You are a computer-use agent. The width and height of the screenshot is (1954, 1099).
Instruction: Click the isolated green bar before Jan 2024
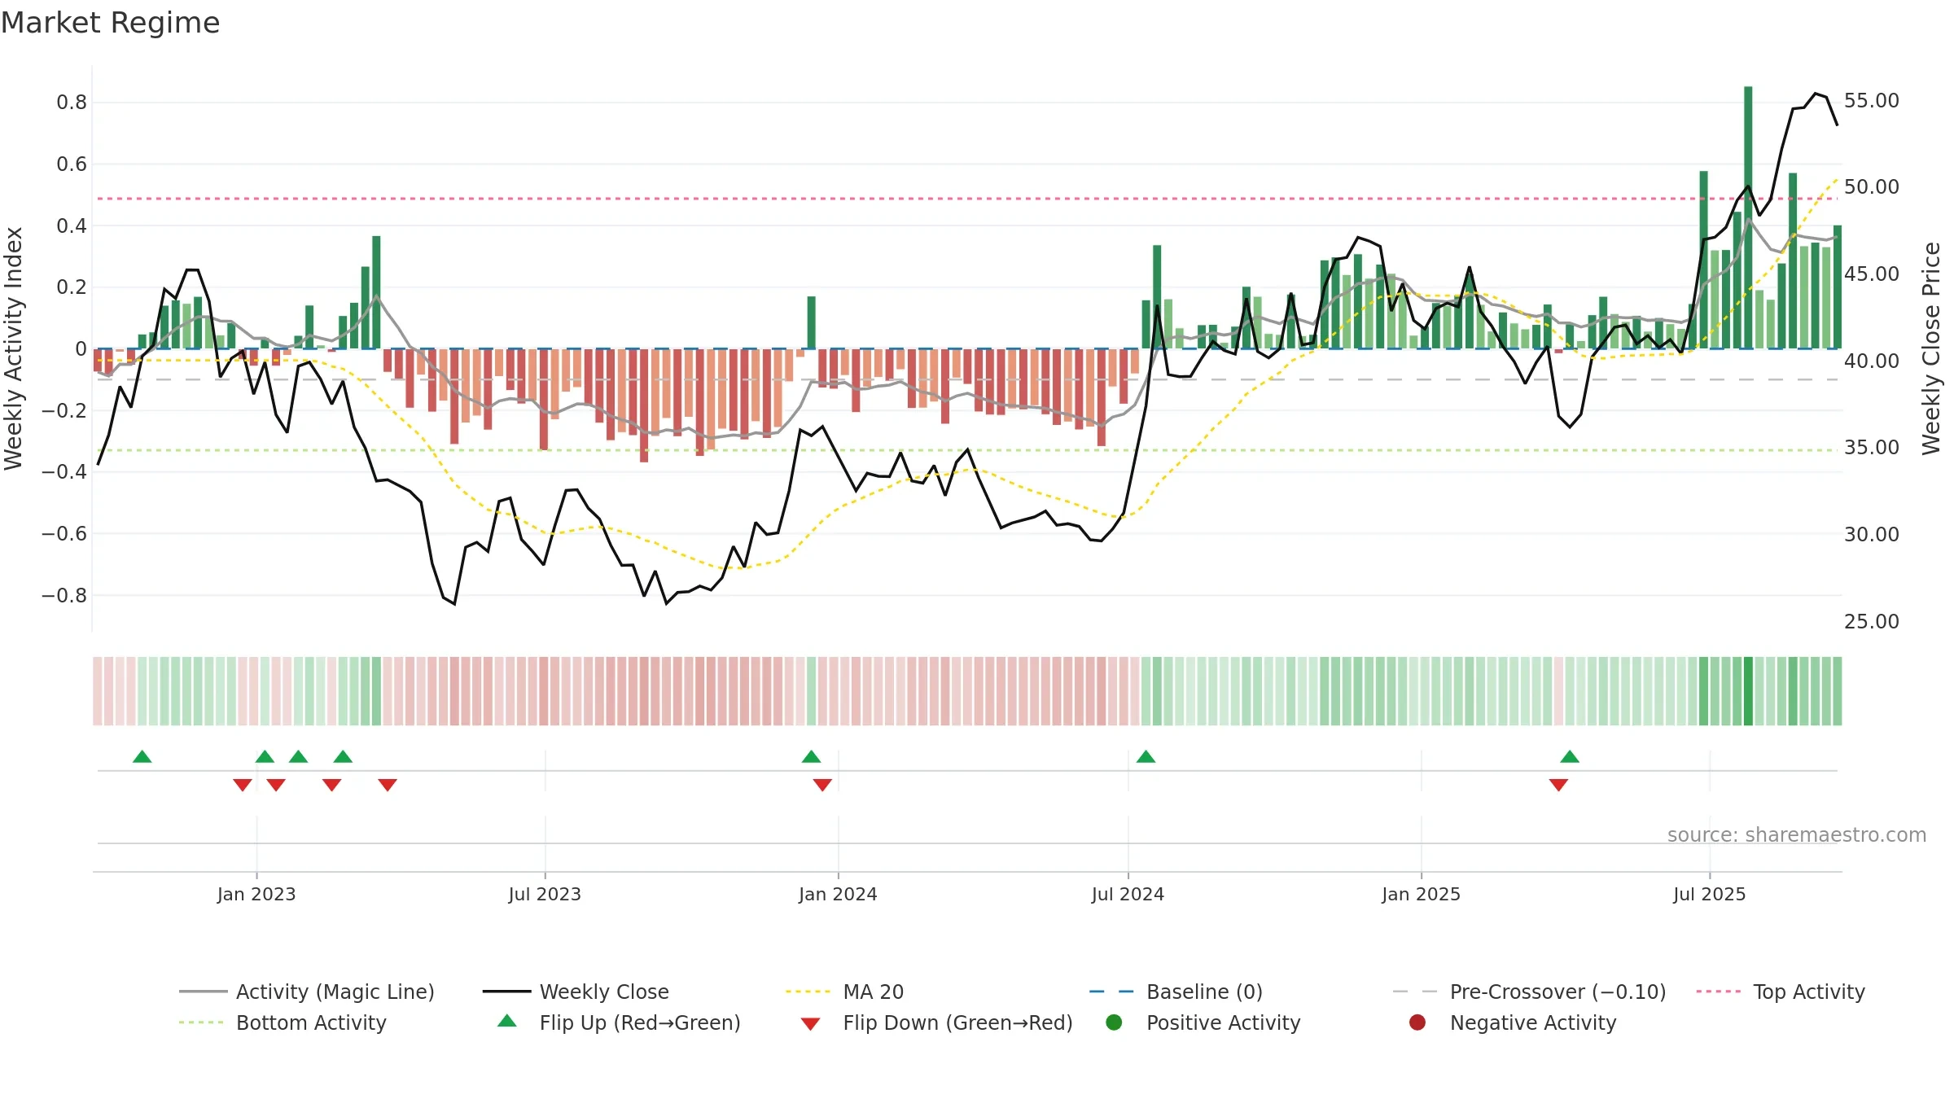point(812,322)
